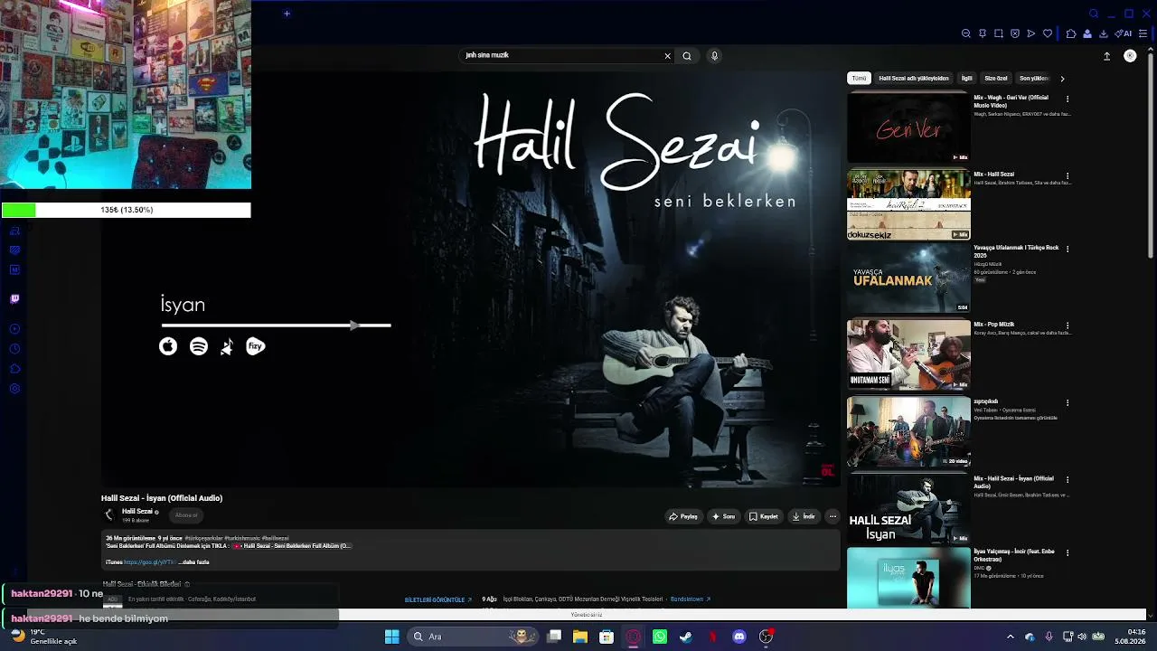The height and width of the screenshot is (651, 1157).
Task: Open the browser profile person icon
Action: point(1087,33)
